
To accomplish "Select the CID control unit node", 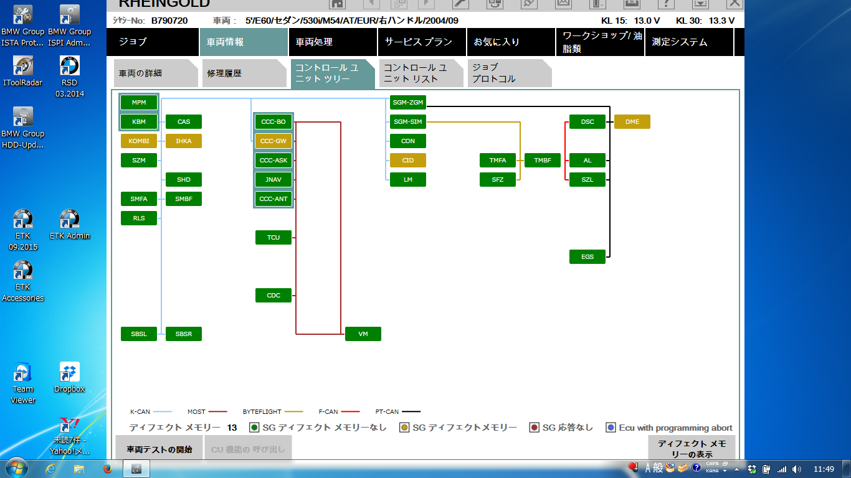I will point(408,161).
